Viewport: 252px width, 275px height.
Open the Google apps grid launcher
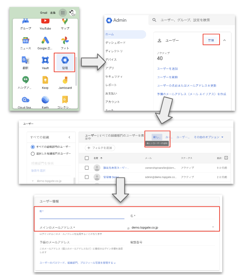click(x=63, y=13)
